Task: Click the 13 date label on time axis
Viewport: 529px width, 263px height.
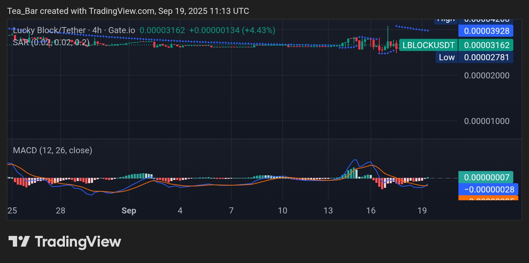Action: [x=328, y=211]
